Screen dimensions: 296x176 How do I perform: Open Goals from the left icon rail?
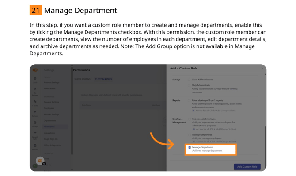tap(35, 80)
